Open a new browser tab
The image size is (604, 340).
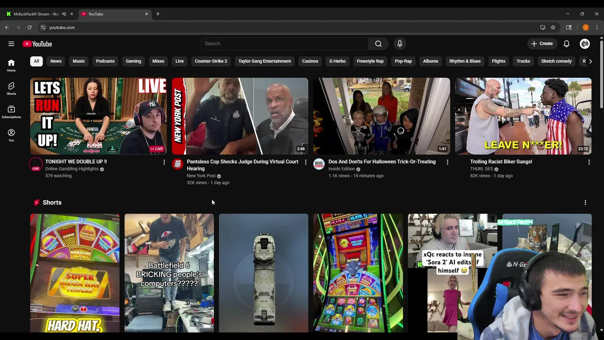point(158,14)
